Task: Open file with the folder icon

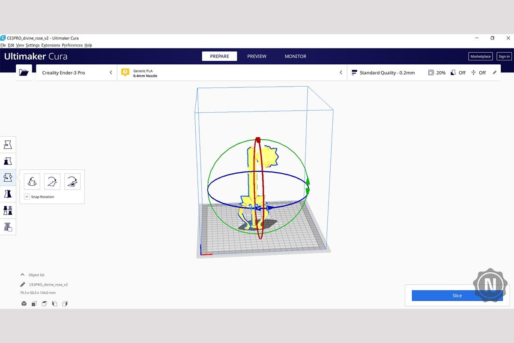Action: coord(24,72)
